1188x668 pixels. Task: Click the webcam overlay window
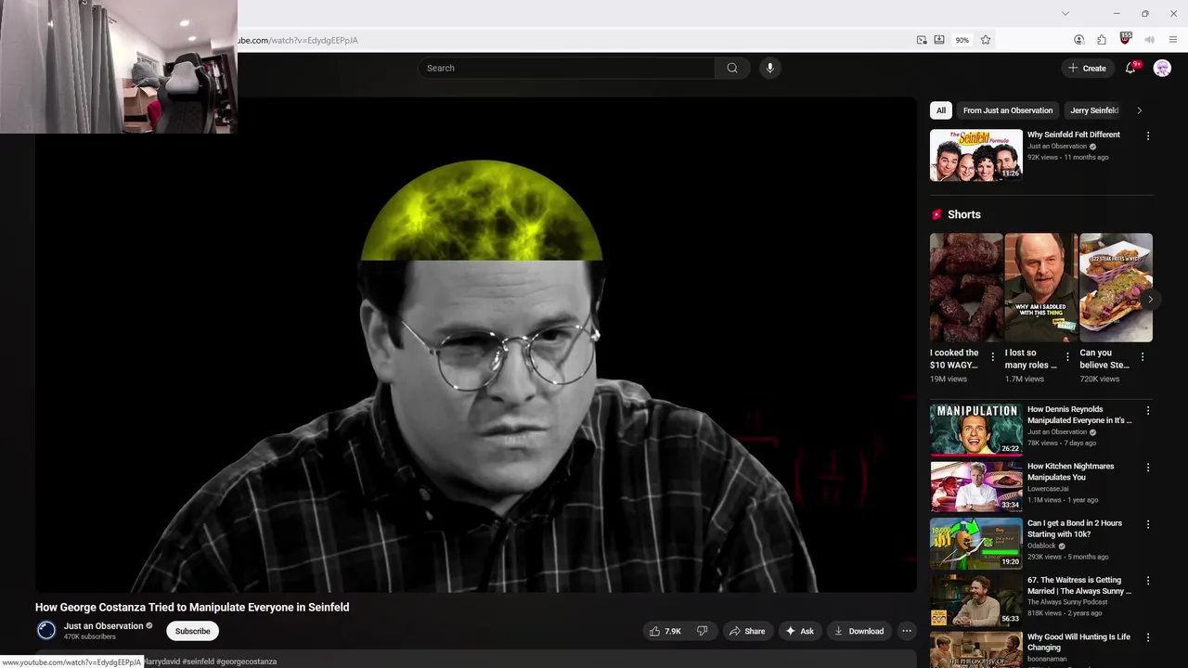(119, 67)
